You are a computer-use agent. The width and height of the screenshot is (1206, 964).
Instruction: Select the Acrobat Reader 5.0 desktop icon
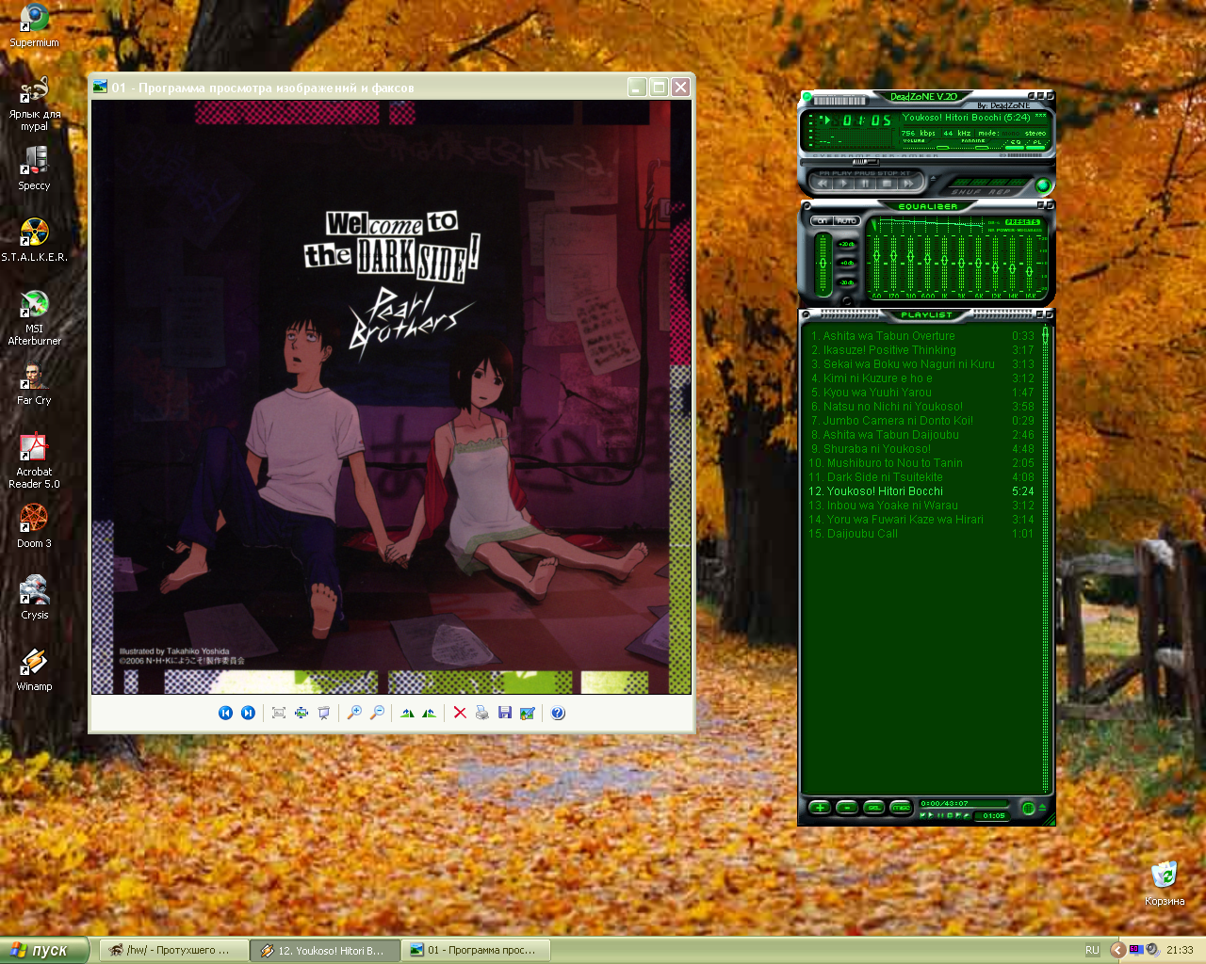tap(34, 460)
